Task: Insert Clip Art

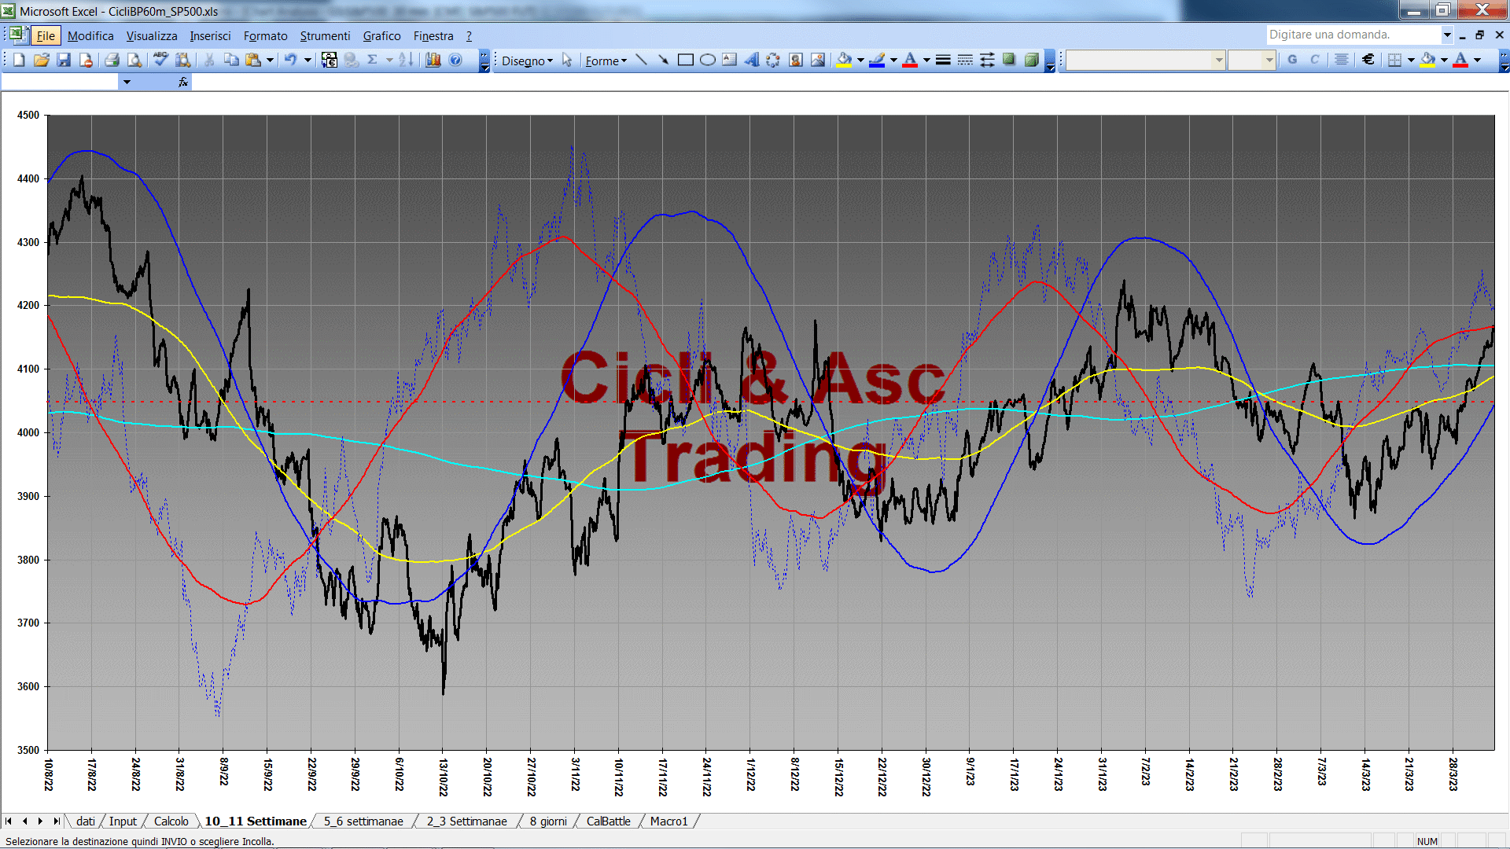Action: click(x=795, y=60)
